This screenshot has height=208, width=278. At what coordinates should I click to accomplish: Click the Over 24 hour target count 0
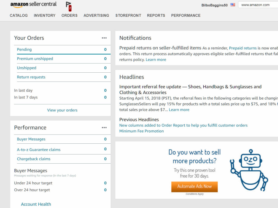coord(105,190)
